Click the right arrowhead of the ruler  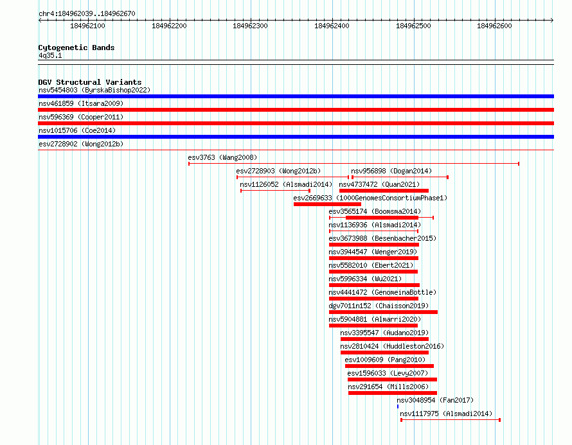tap(552, 20)
